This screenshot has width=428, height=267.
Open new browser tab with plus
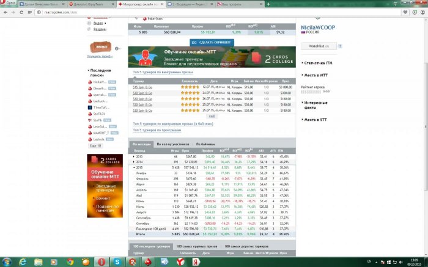pos(268,4)
